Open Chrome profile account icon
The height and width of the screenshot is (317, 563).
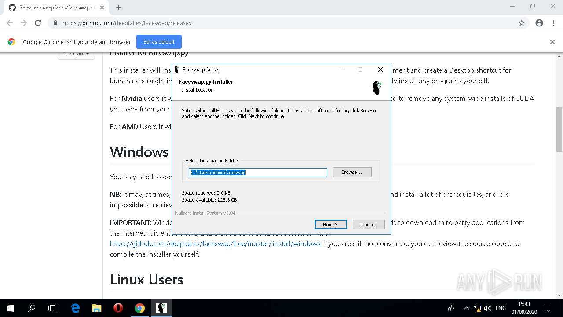539,23
